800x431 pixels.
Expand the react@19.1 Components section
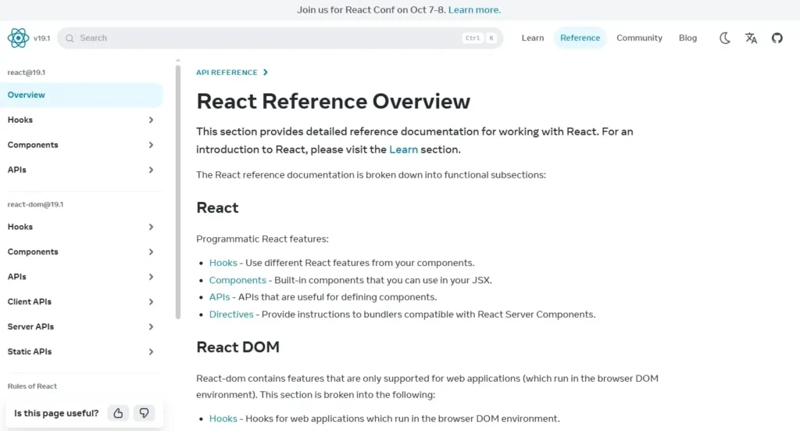[151, 145]
